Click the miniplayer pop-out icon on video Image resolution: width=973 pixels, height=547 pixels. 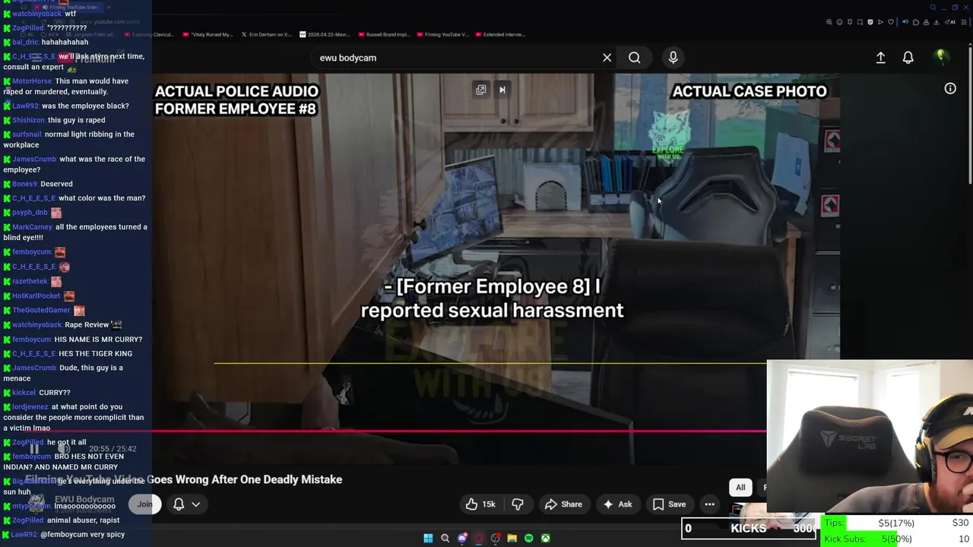[481, 90]
